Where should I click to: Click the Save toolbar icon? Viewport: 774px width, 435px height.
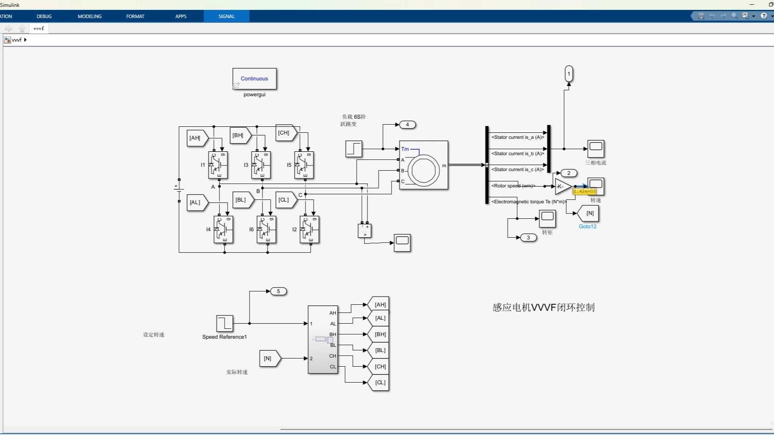701,16
